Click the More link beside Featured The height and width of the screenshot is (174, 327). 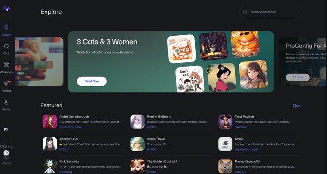click(x=297, y=106)
